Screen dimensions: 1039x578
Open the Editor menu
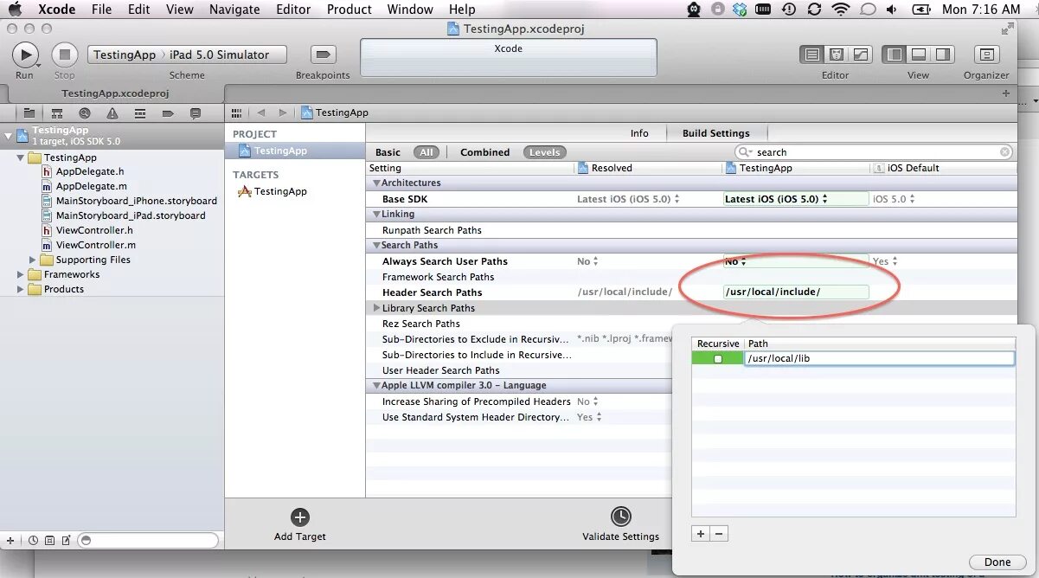click(x=293, y=10)
